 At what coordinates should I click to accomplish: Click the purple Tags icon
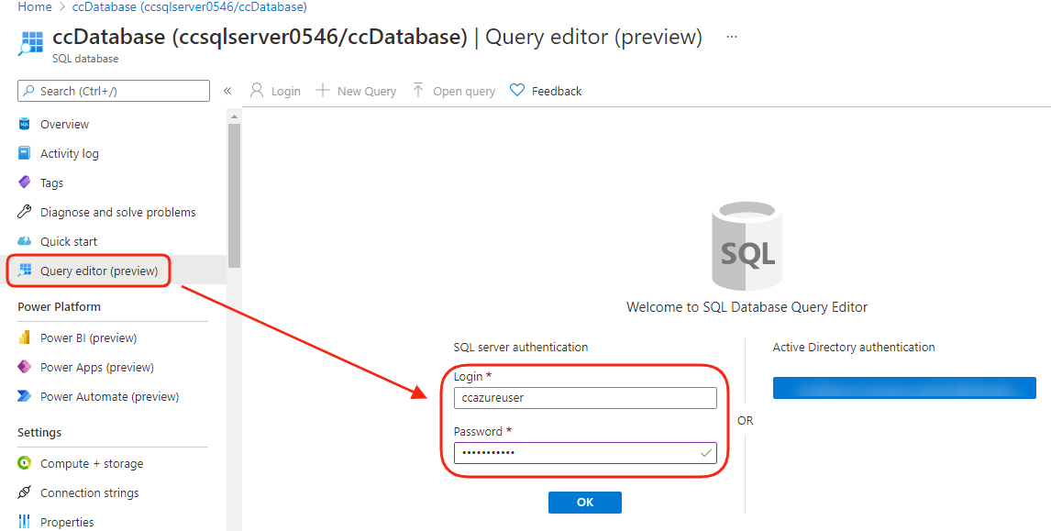point(25,183)
